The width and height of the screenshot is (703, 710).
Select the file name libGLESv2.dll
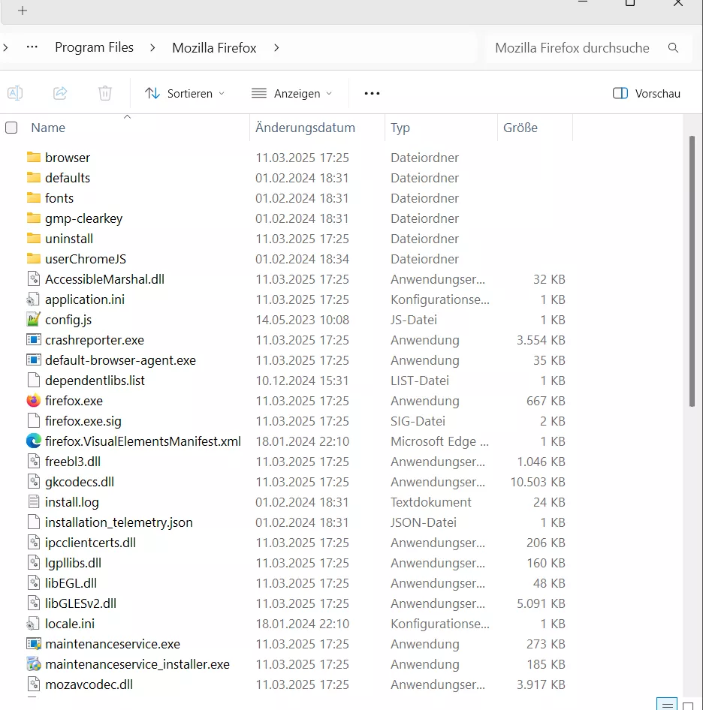tap(80, 603)
